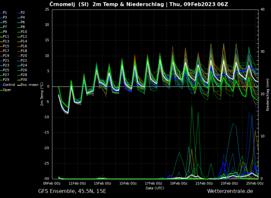The width and height of the screenshot is (271, 198).
Task: Click the 15Feb 00z axis label
Action: tap(128, 184)
